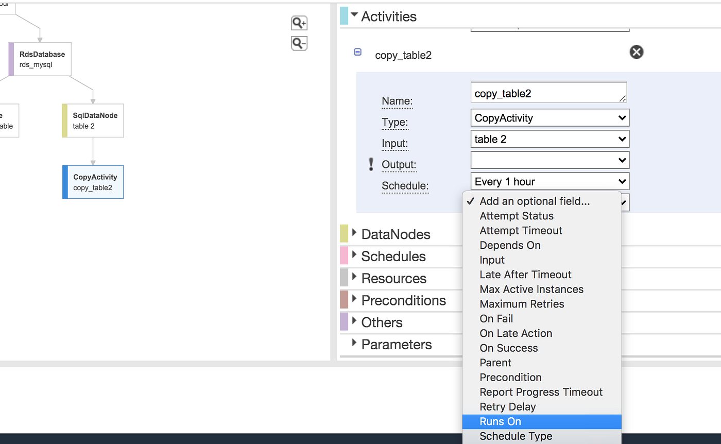Open the Input dropdown showing table 2
721x444 pixels.
550,139
